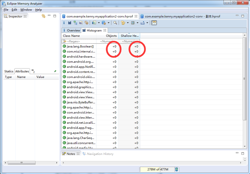Select the java.lang.CharSeq... row
250x174 pixels.
[x=101, y=138]
